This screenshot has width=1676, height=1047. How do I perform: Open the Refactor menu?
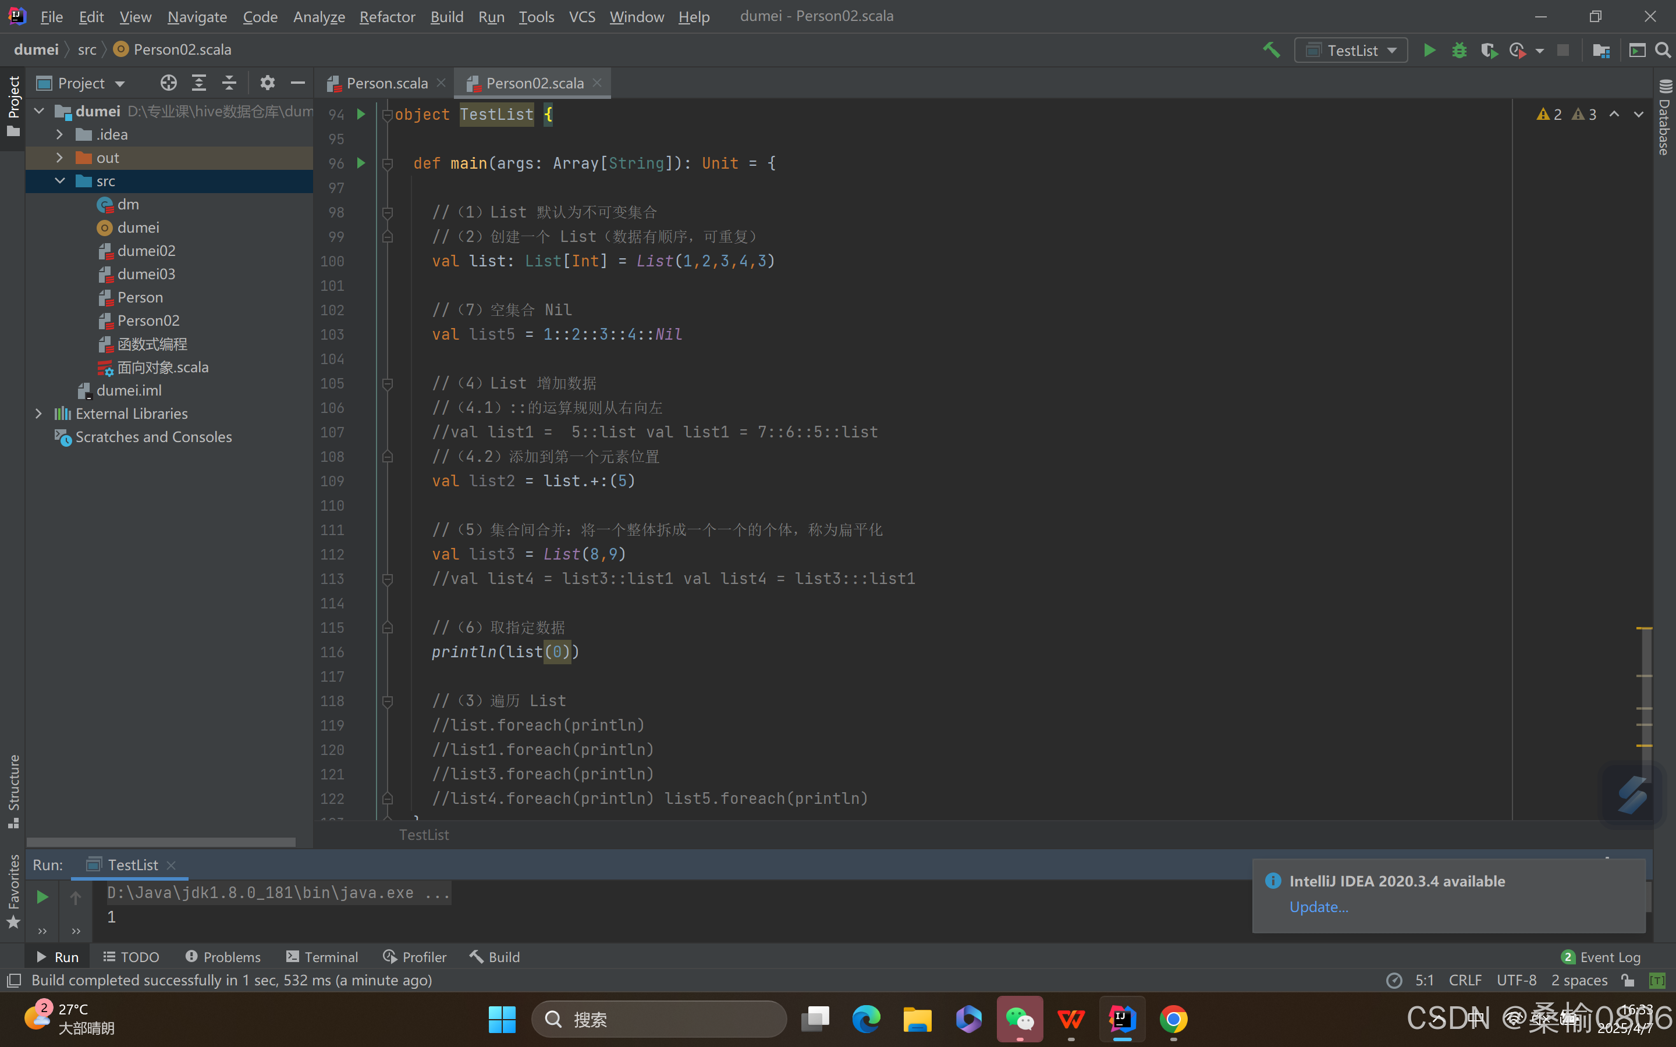[x=386, y=17]
